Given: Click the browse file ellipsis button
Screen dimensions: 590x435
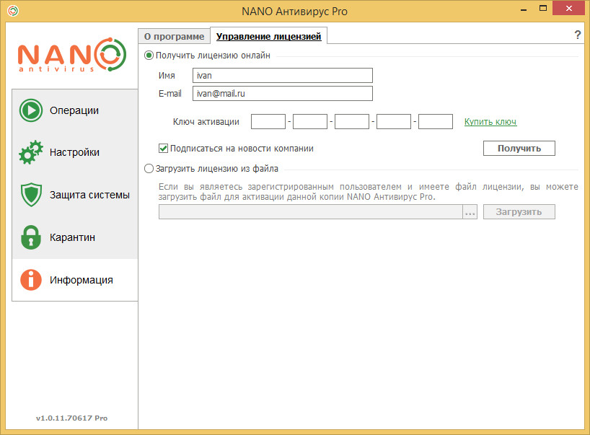Looking at the screenshot, I should pos(470,212).
